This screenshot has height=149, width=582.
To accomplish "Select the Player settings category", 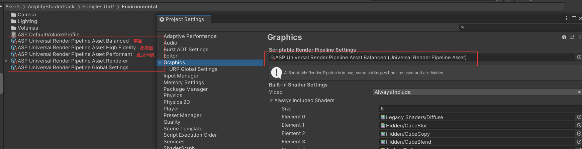I will (x=171, y=109).
